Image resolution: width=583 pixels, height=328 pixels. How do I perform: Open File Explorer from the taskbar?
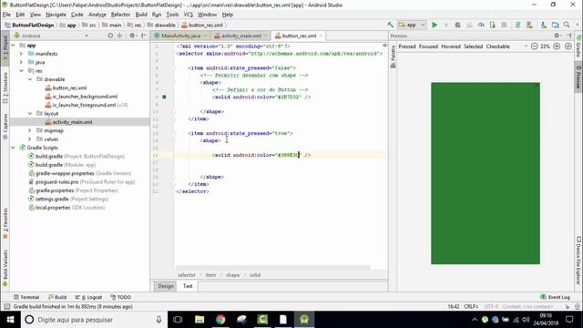tap(199, 320)
